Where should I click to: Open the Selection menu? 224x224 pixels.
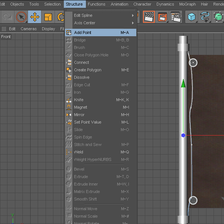point(52,4)
